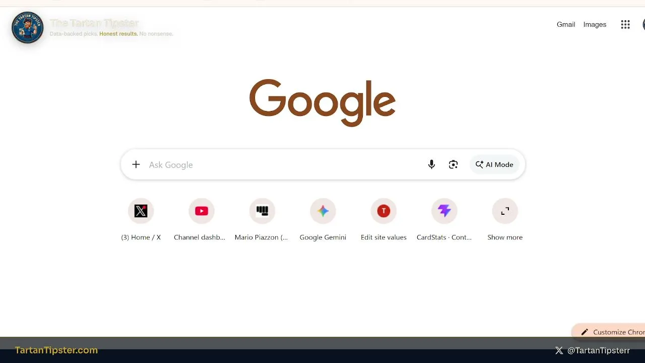Click the Customize Chrome button
Viewport: 645px width, 363px height.
pos(609,332)
